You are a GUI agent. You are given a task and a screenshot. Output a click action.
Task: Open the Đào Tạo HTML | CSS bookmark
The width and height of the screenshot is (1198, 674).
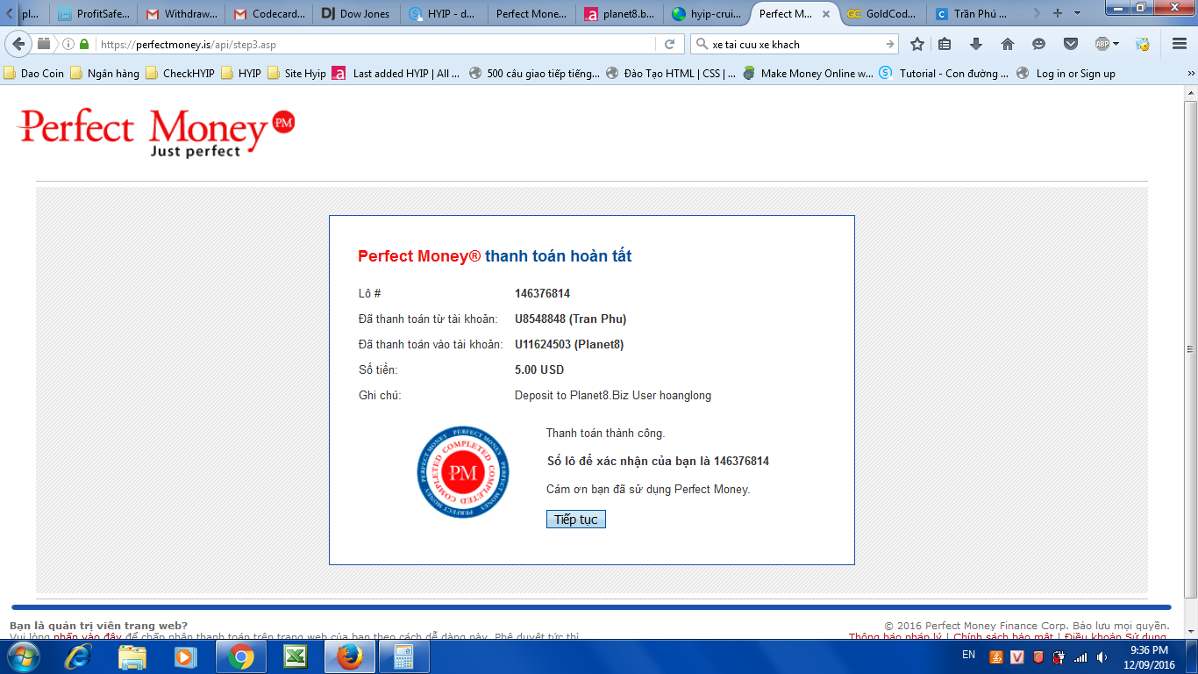tap(671, 74)
